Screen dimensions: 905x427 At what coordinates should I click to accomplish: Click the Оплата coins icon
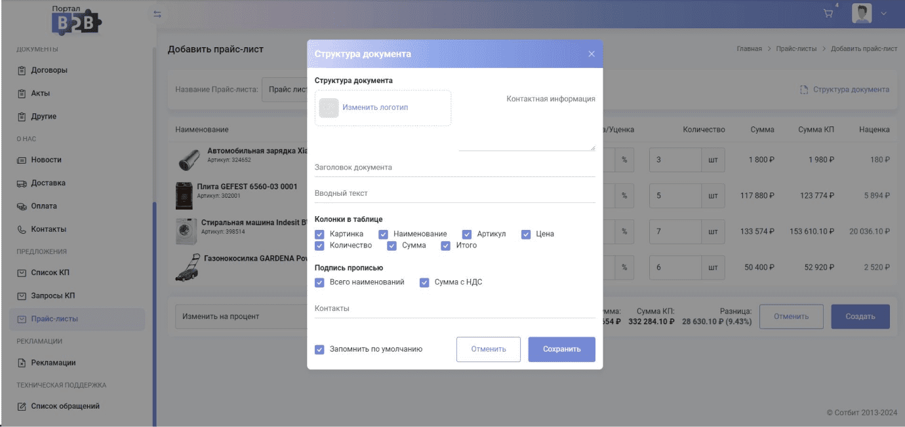pos(22,206)
